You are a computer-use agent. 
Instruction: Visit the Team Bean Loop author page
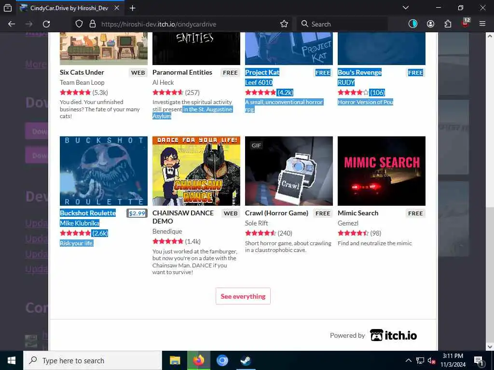(x=82, y=82)
